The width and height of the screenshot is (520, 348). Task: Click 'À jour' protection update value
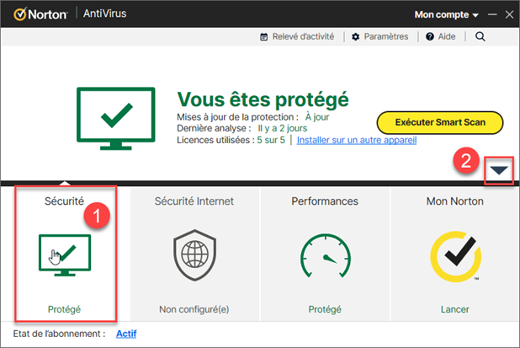tap(317, 117)
